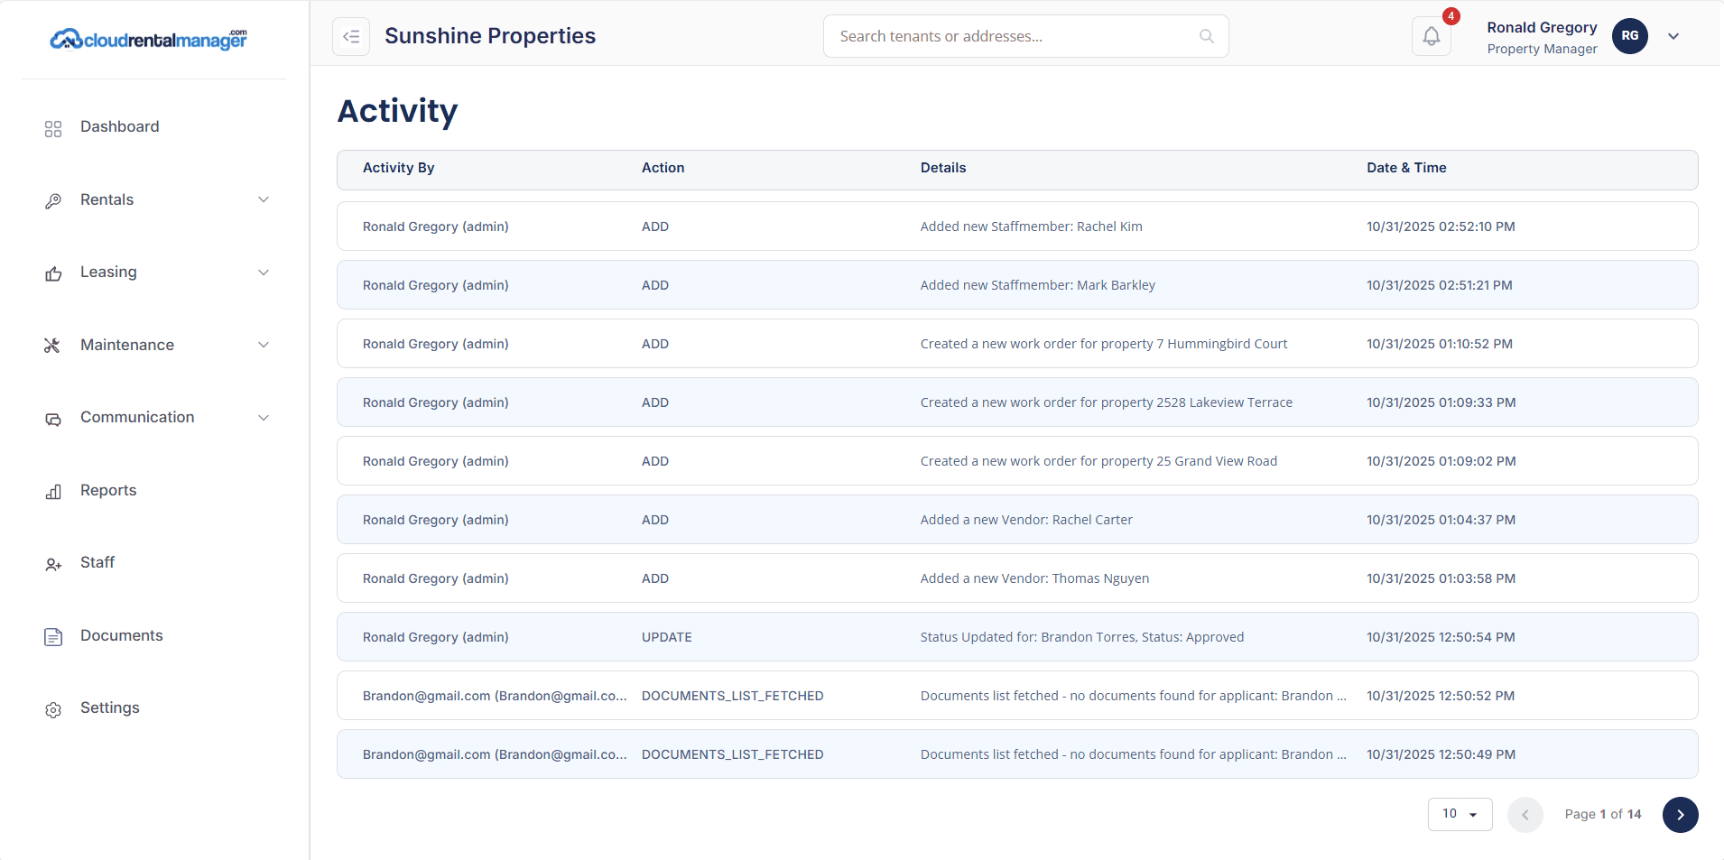This screenshot has width=1724, height=860.
Task: Click the cloudrentalmanager logo
Action: (149, 40)
